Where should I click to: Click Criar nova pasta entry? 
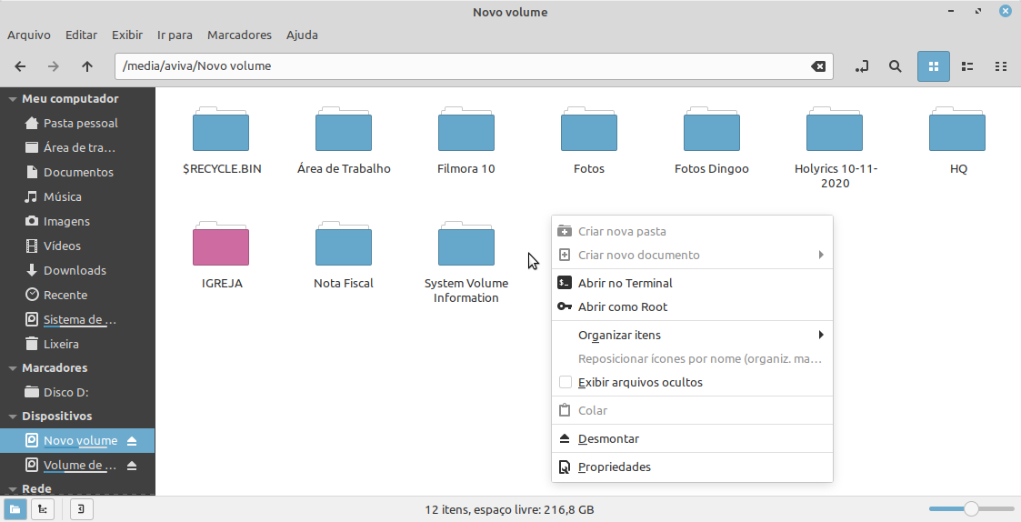coord(692,231)
